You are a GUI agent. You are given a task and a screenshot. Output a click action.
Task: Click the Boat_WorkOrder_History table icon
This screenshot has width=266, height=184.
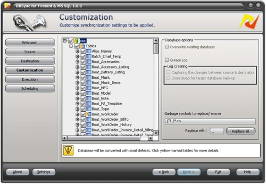[89, 125]
